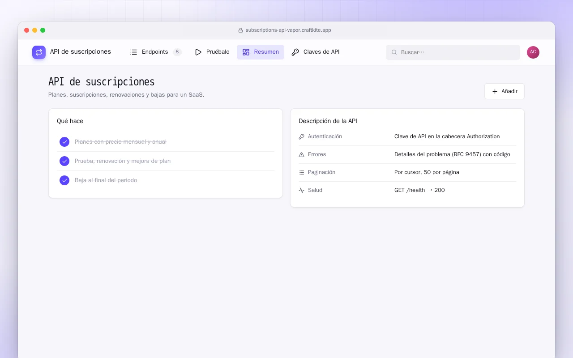Image resolution: width=573 pixels, height=358 pixels.
Task: Open the Endpoints tab
Action: 155,52
